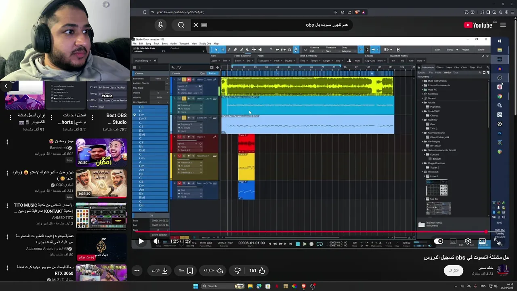Dislike the video with thumbs down
Screen dimensions: 517x291
click(237, 270)
